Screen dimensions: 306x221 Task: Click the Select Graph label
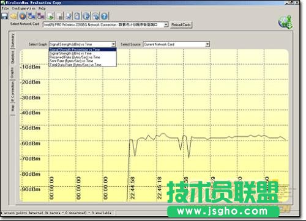(38, 44)
